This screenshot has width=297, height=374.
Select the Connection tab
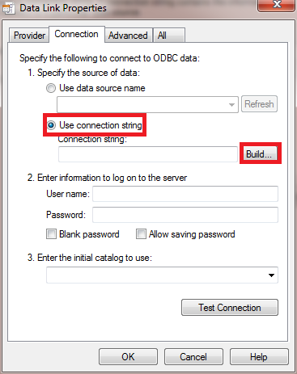click(77, 34)
